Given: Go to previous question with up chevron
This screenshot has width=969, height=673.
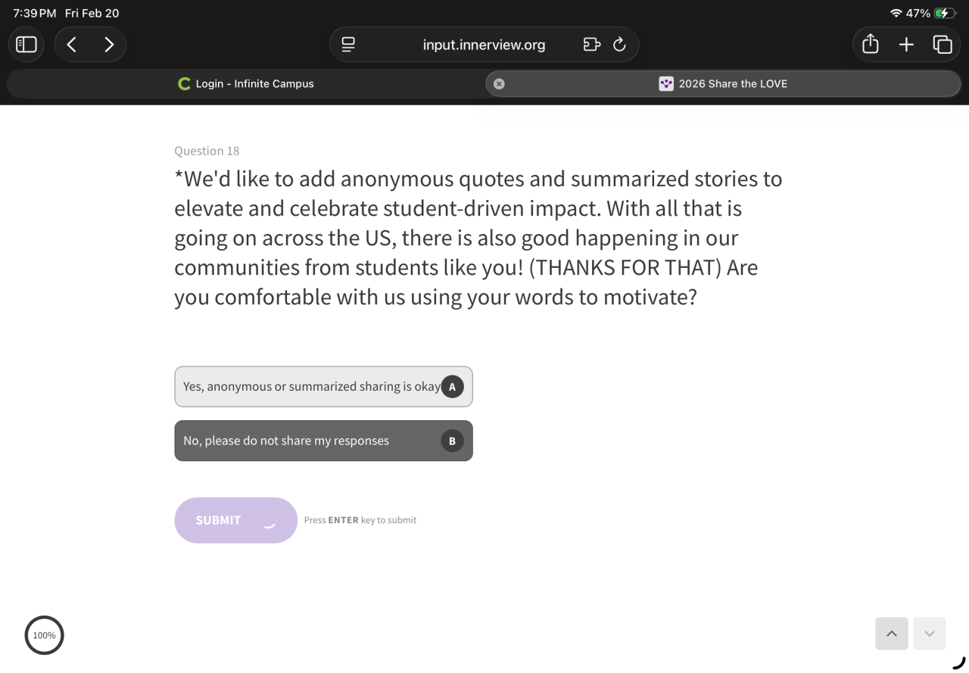Looking at the screenshot, I should click(x=892, y=634).
